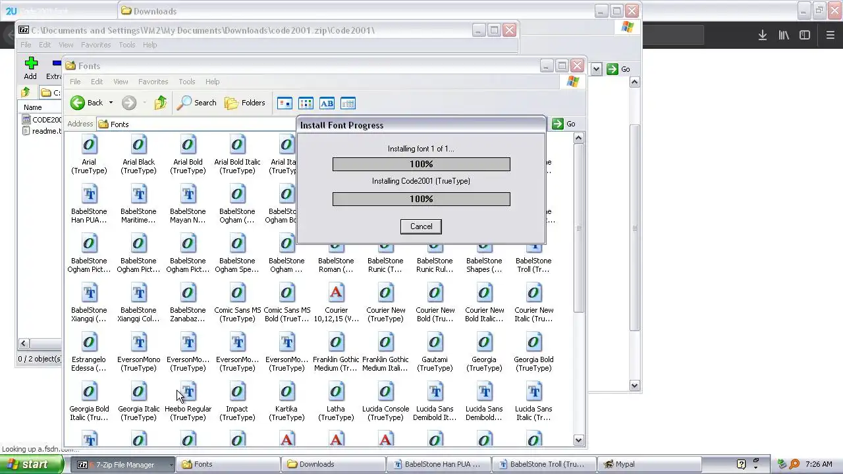Open the Favorites menu in 7-Zip window
This screenshot has width=843, height=474.
(x=95, y=45)
